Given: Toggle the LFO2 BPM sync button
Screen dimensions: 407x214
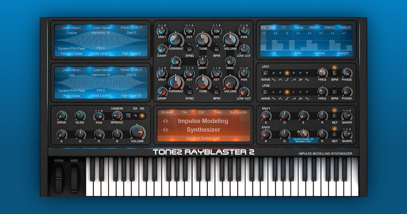Looking at the screenshot, I should [x=335, y=92].
